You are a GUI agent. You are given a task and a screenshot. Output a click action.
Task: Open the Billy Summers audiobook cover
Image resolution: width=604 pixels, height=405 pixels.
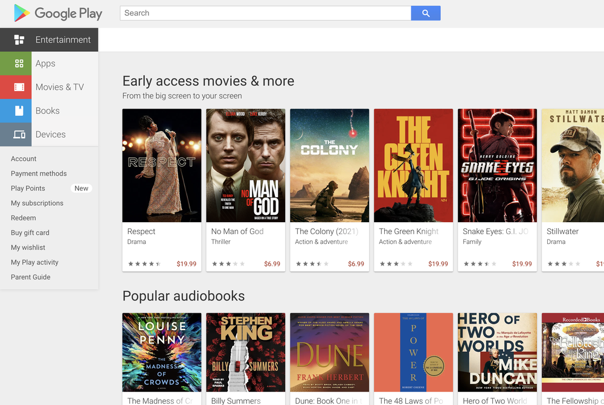(x=246, y=352)
